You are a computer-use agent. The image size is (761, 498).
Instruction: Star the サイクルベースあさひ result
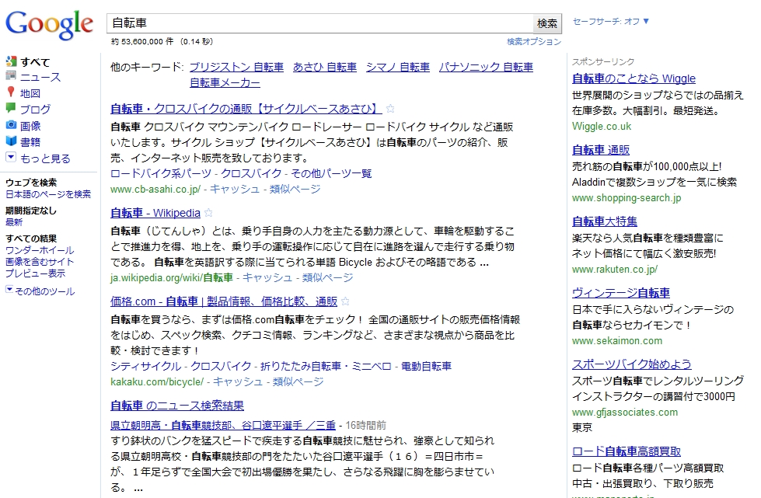coord(390,109)
